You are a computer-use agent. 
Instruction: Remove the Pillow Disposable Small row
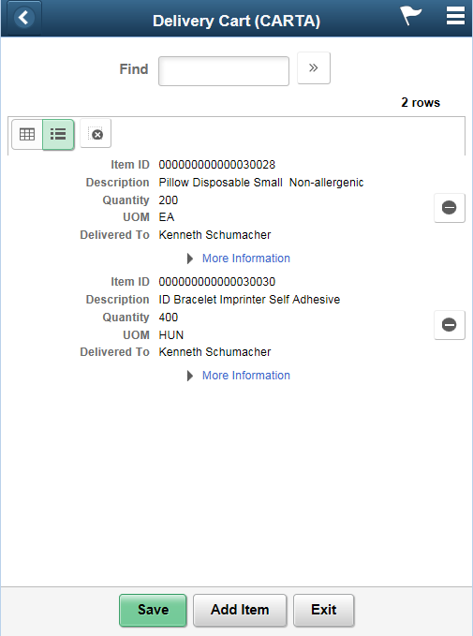tap(449, 208)
